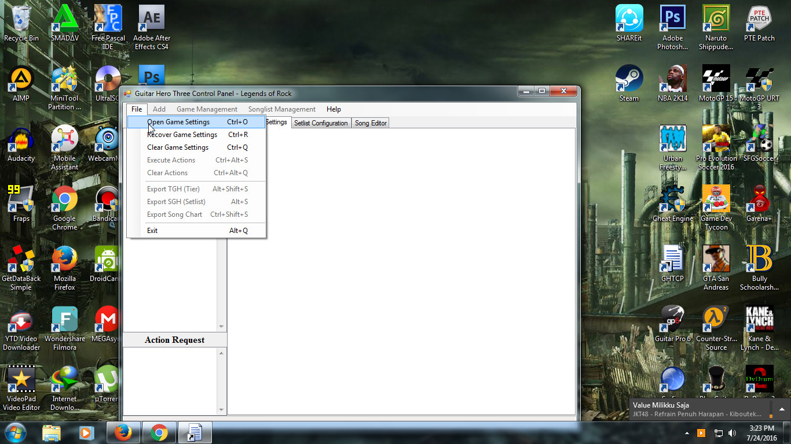
Task: Click the upper left panel scroll down arrow
Action: coord(221,327)
